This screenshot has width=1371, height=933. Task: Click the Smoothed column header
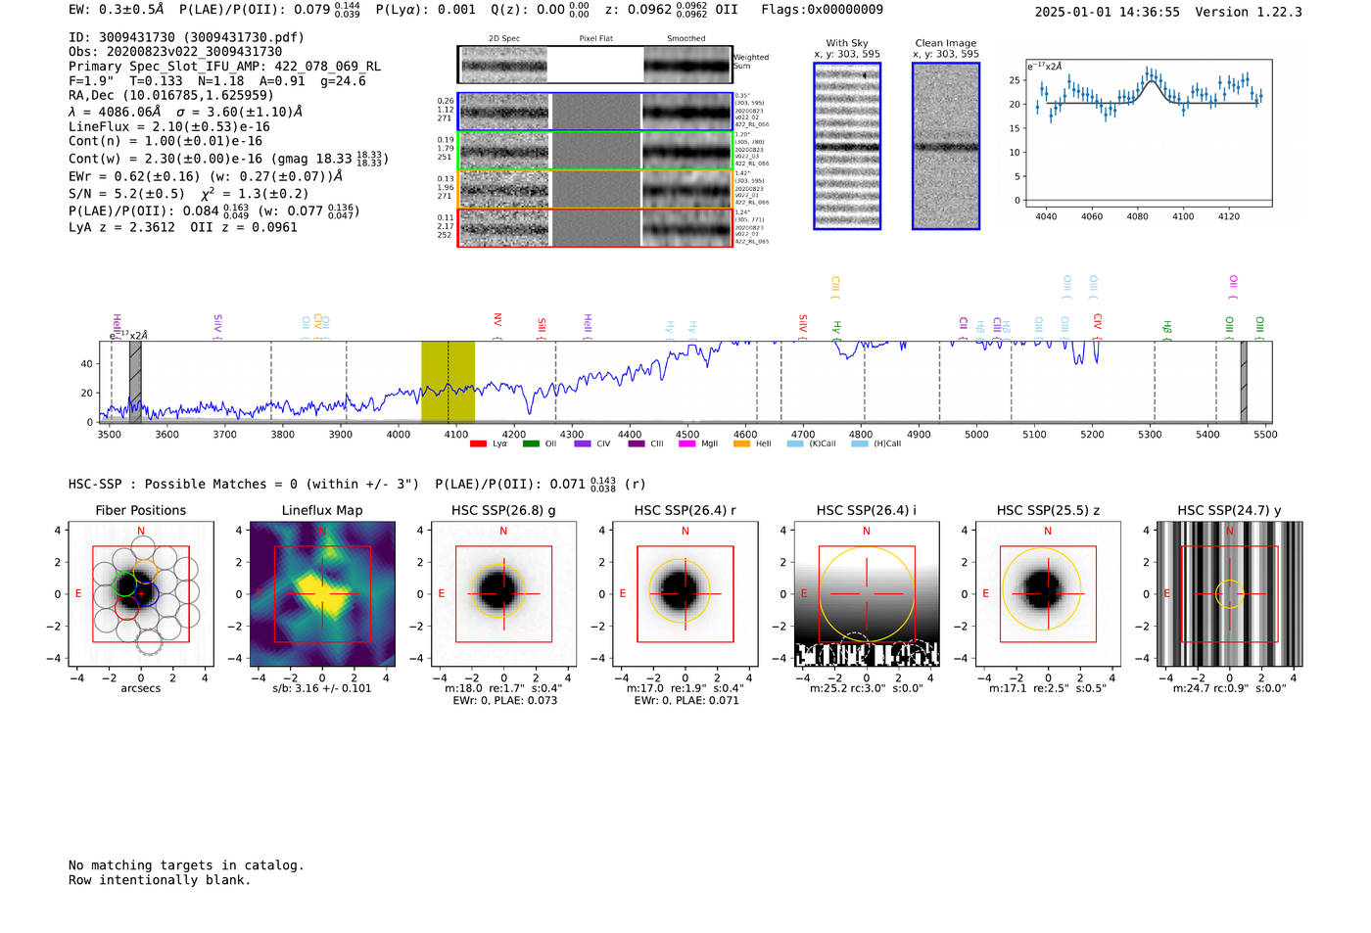point(685,39)
